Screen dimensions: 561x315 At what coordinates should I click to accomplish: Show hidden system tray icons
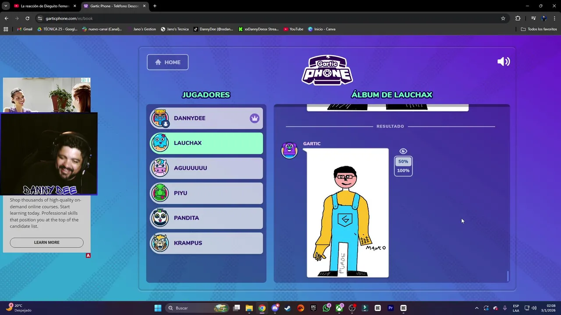477,308
